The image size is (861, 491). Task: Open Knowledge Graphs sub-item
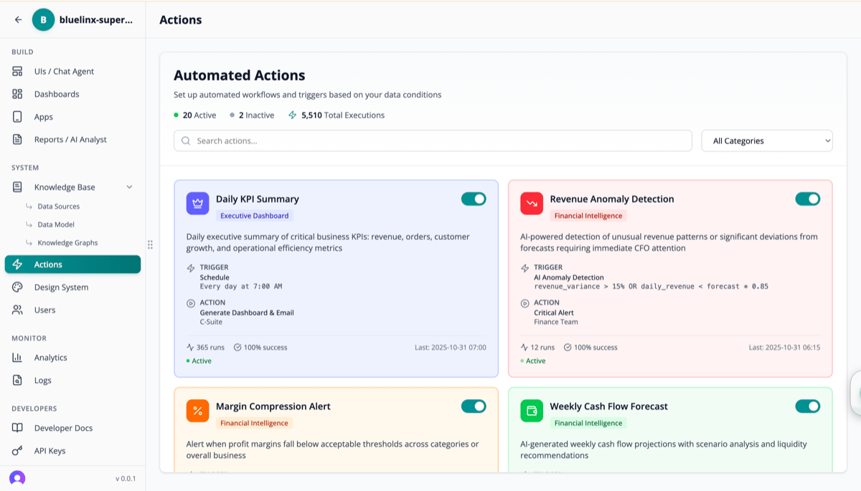click(x=67, y=243)
